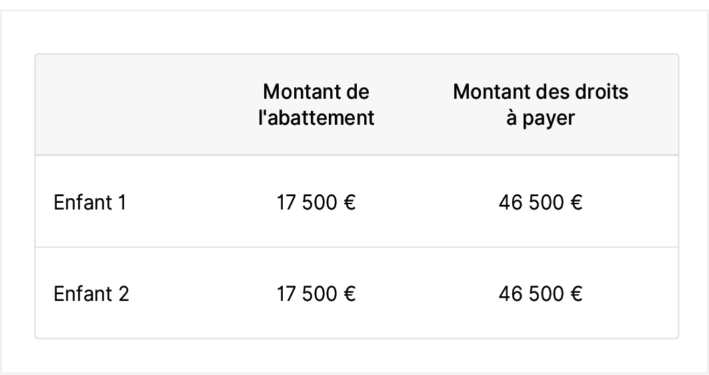The width and height of the screenshot is (709, 375).
Task: Select the "Enfant 1" row label
Action: 90,202
